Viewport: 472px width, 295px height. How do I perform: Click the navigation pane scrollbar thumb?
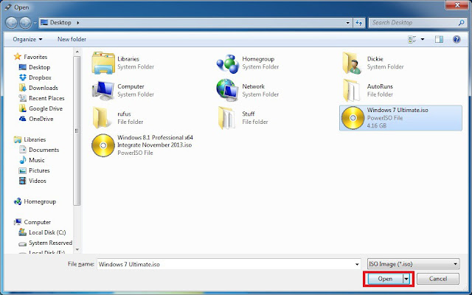(77, 131)
